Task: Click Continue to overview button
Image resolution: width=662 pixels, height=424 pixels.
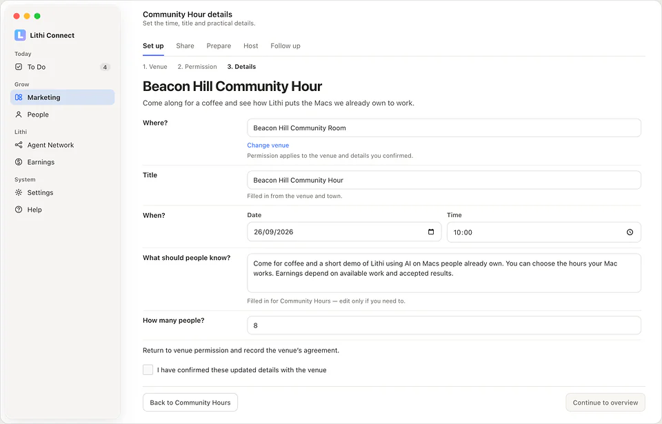Action: coord(605,403)
